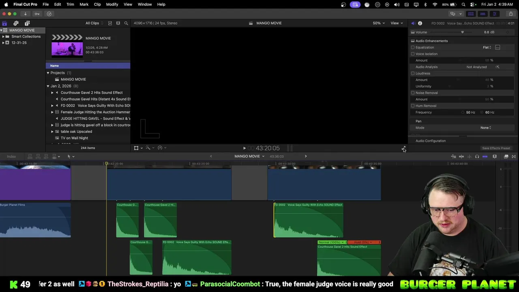The width and height of the screenshot is (519, 292).
Task: Open Titles and Generators sidebar
Action: point(27,23)
